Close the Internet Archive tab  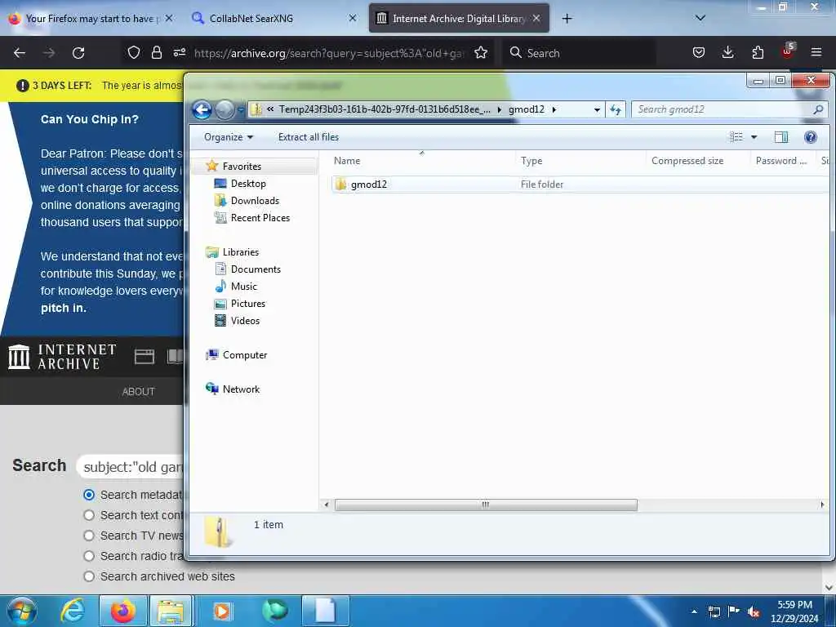(x=536, y=18)
